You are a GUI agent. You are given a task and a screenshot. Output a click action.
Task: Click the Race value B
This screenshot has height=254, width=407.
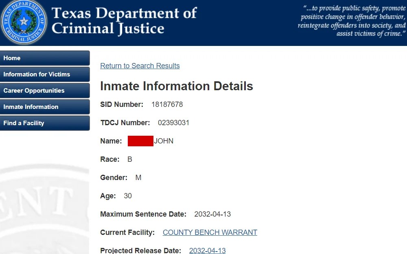[x=130, y=159]
